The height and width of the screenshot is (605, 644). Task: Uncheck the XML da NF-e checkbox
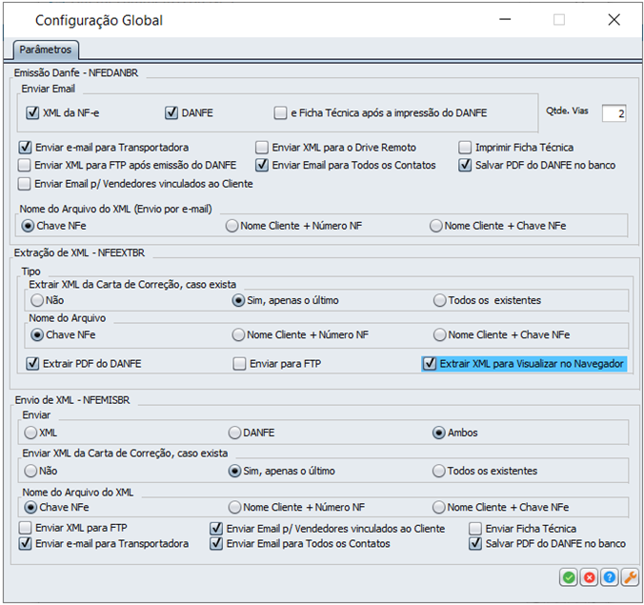coord(33,113)
